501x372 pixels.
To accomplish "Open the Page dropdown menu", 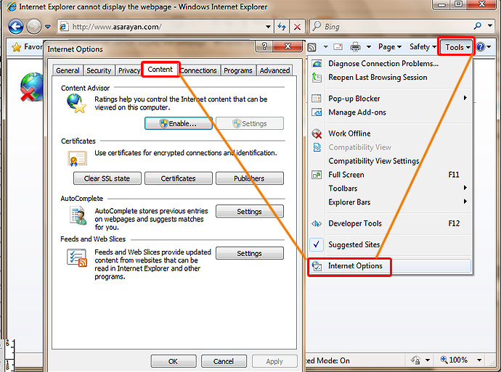I will pyautogui.click(x=390, y=47).
